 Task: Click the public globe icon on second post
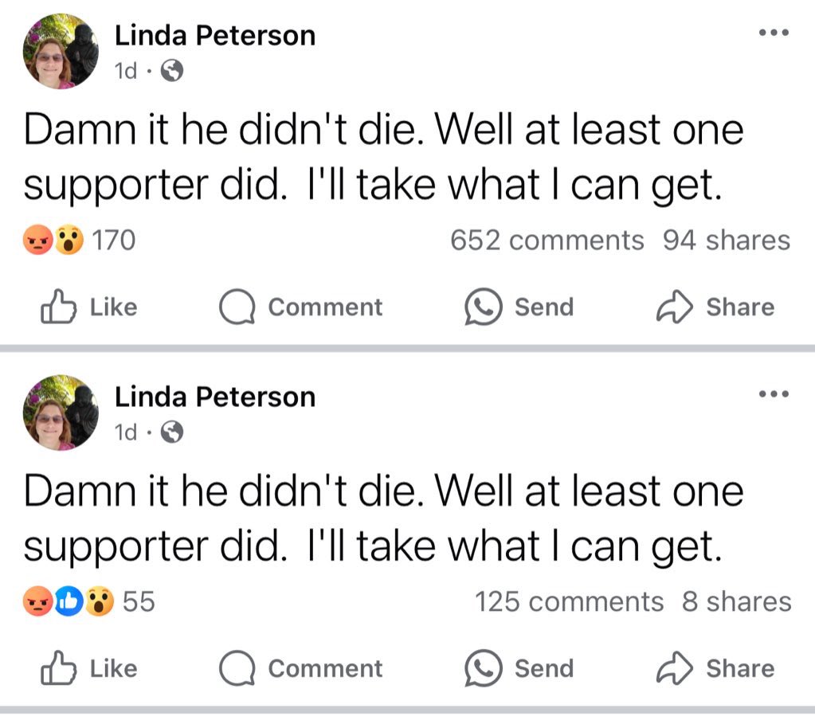pyautogui.click(x=172, y=432)
